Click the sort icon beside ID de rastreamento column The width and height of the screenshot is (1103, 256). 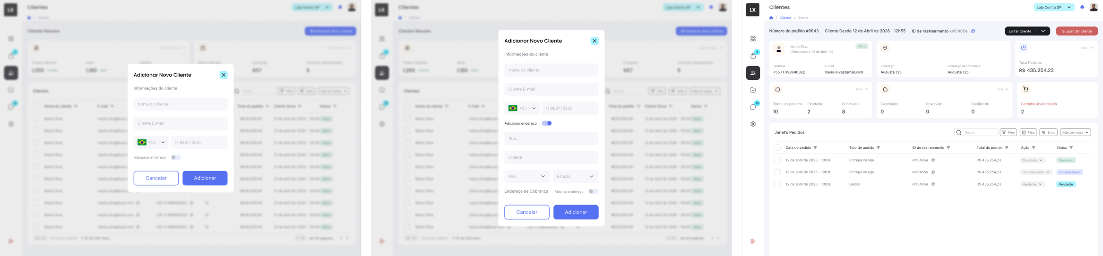click(948, 148)
